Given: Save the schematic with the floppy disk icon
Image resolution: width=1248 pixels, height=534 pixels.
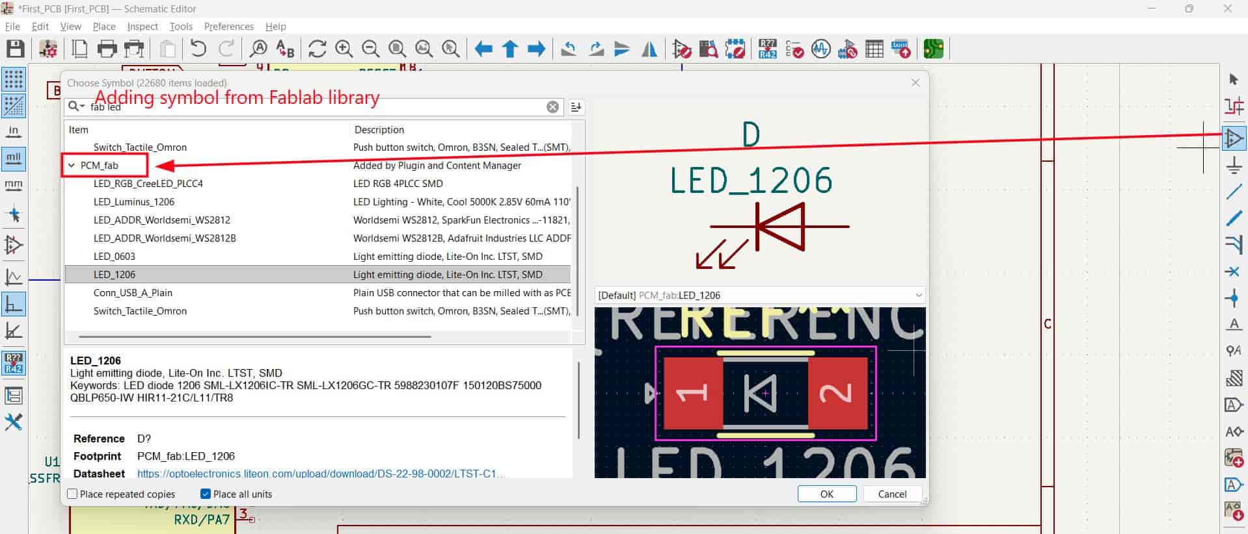Looking at the screenshot, I should pos(15,49).
